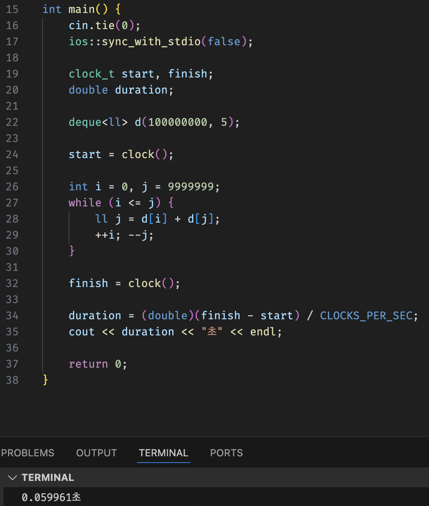Image resolution: width=429 pixels, height=506 pixels.
Task: Click line number 38 in gutter
Action: [12, 380]
